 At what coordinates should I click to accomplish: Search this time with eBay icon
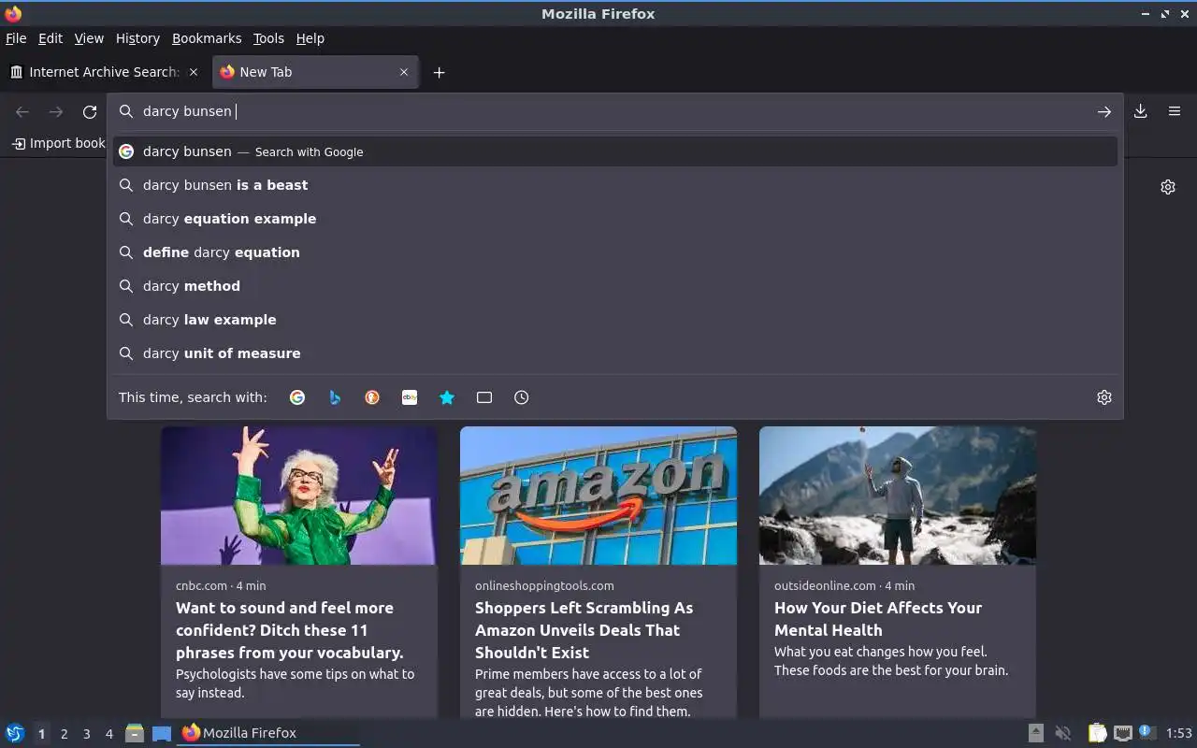point(410,397)
